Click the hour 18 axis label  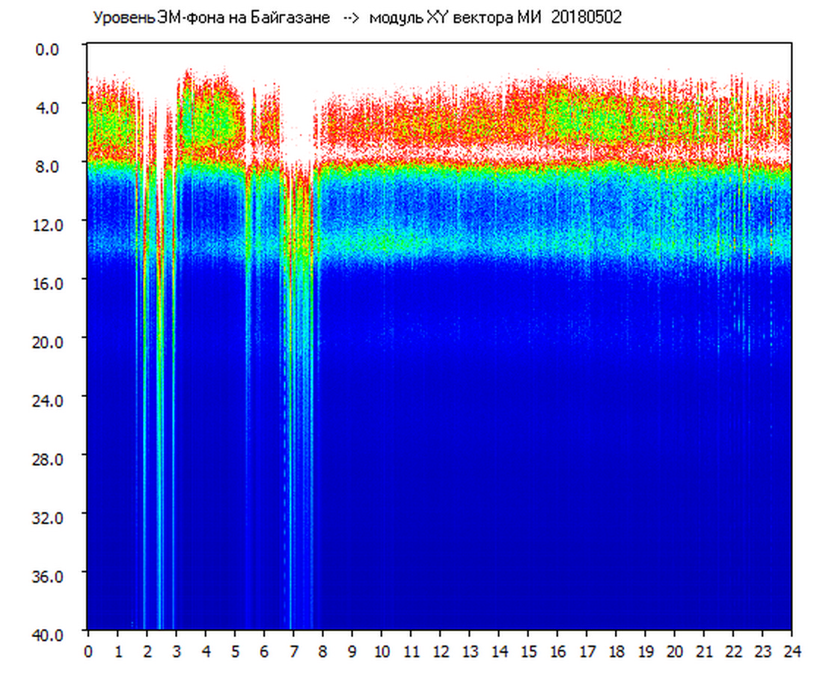point(616,651)
